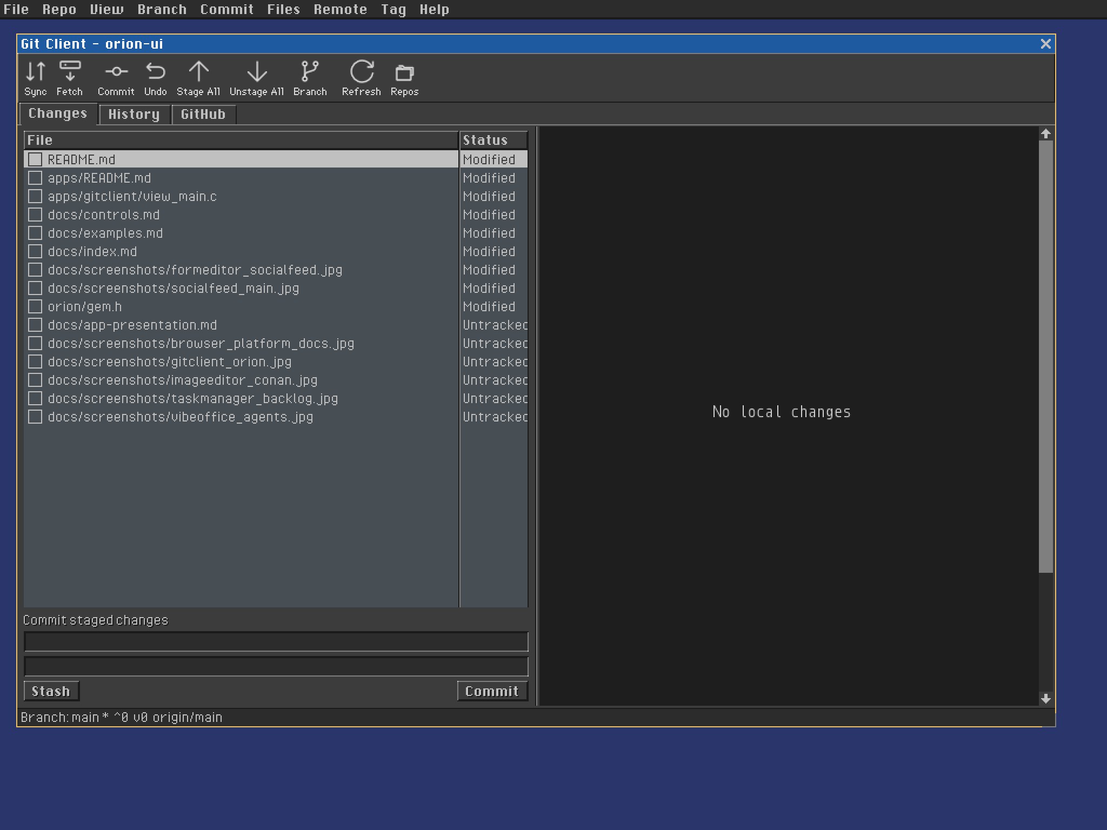1107x830 pixels.
Task: Check the formeditor_socialfeed.jpg checkbox
Action: pyautogui.click(x=35, y=270)
